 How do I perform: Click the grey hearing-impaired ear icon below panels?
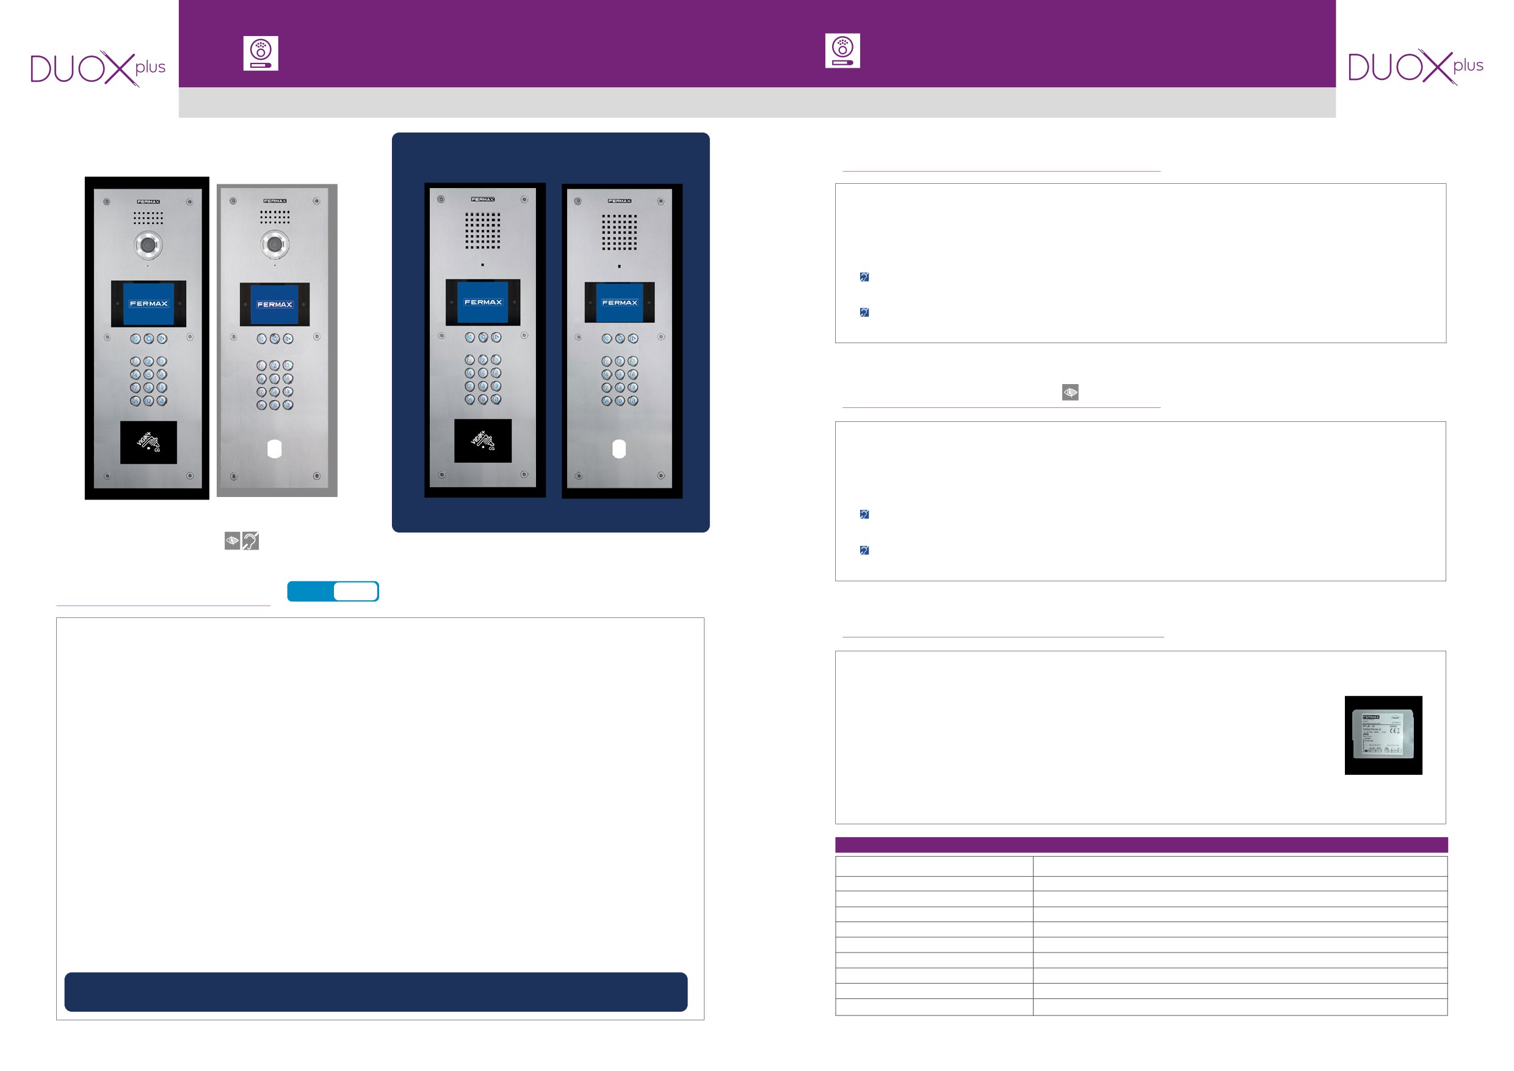coord(250,541)
